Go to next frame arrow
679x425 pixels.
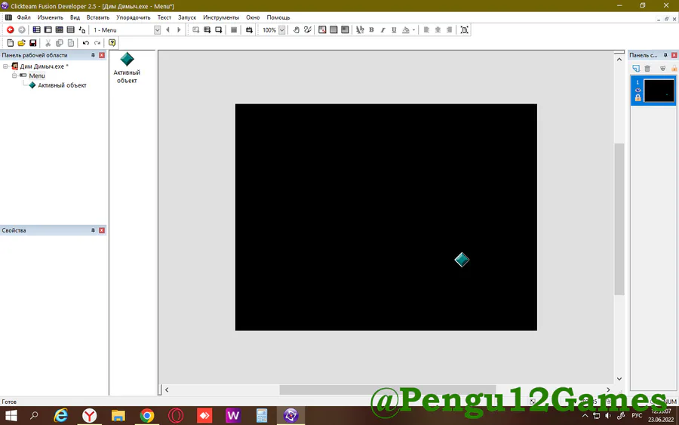179,30
